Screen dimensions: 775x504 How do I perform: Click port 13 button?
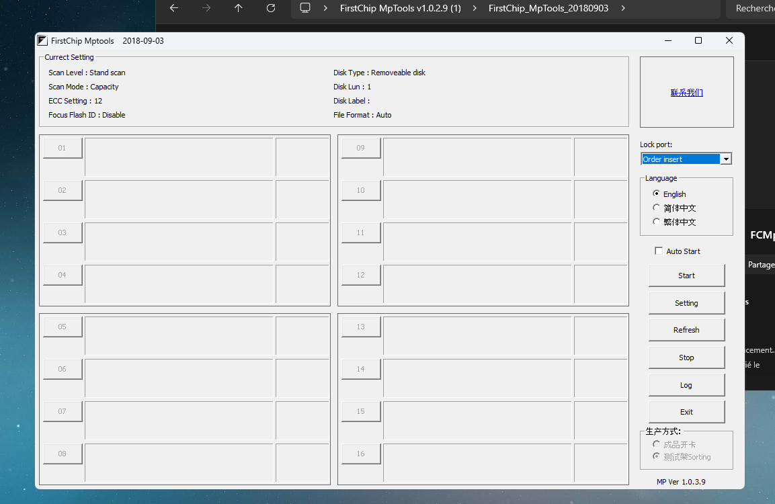tap(361, 327)
